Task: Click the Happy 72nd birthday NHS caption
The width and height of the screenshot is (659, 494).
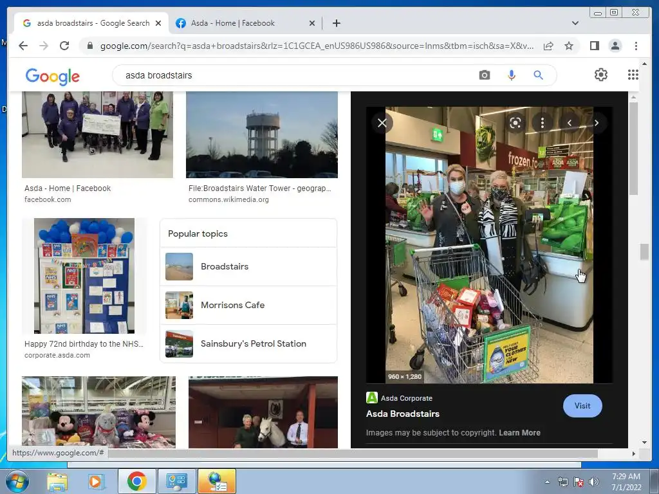Action: pos(84,343)
